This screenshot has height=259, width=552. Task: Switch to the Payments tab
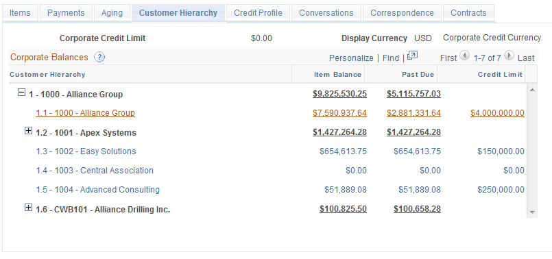point(66,13)
